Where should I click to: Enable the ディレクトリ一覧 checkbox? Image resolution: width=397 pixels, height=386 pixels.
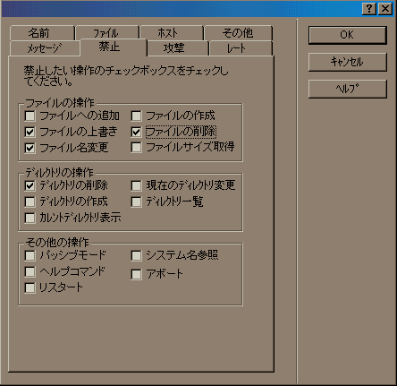coord(136,202)
